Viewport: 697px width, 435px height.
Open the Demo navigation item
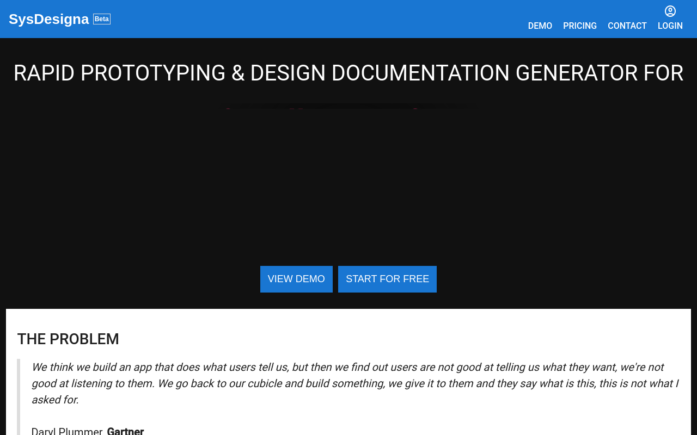(540, 26)
